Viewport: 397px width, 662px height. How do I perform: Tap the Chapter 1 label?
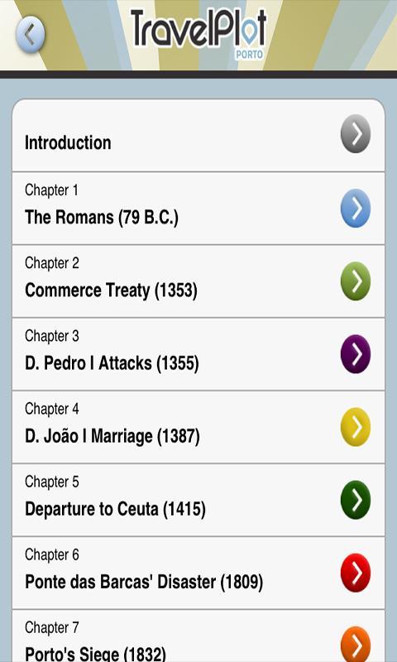51,190
